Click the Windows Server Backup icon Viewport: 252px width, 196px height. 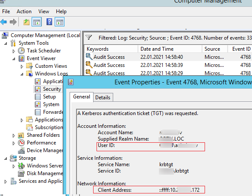tap(21, 166)
